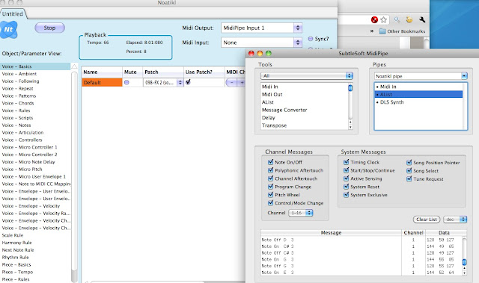Uncheck Note On/Off channel message

tap(270, 162)
